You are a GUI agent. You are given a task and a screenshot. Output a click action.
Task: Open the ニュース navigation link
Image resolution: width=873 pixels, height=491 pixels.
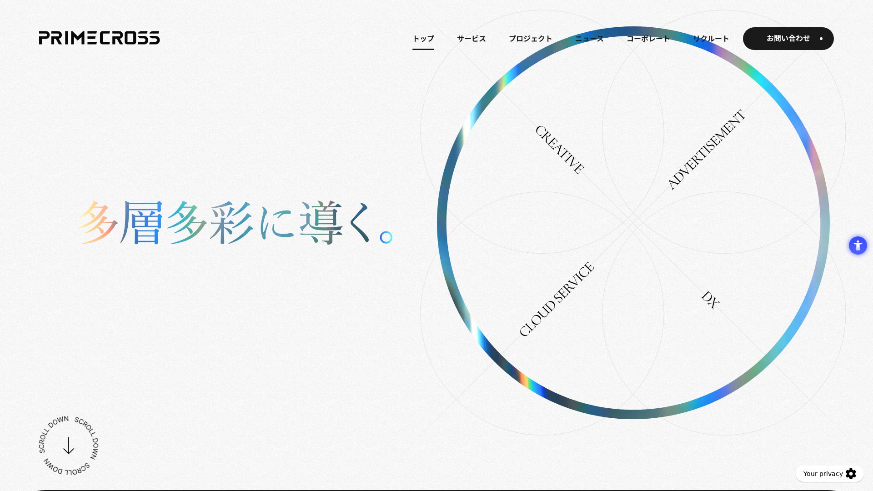coord(589,39)
